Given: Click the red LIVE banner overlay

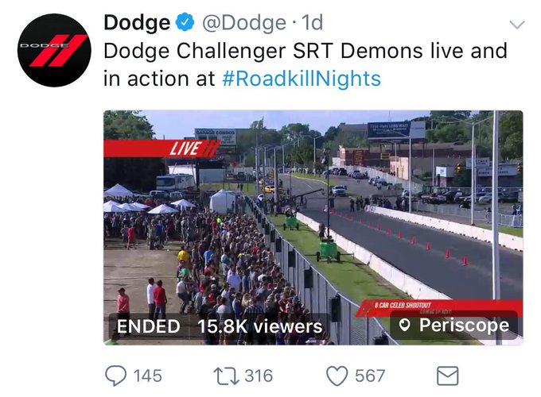Looking at the screenshot, I should point(162,148).
